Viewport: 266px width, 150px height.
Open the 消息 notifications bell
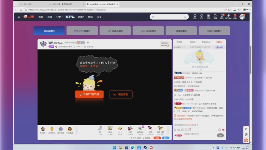point(222,17)
